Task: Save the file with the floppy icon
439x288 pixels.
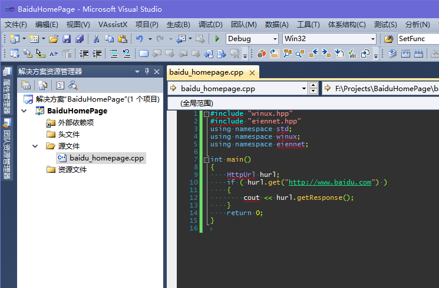Action: (x=67, y=39)
